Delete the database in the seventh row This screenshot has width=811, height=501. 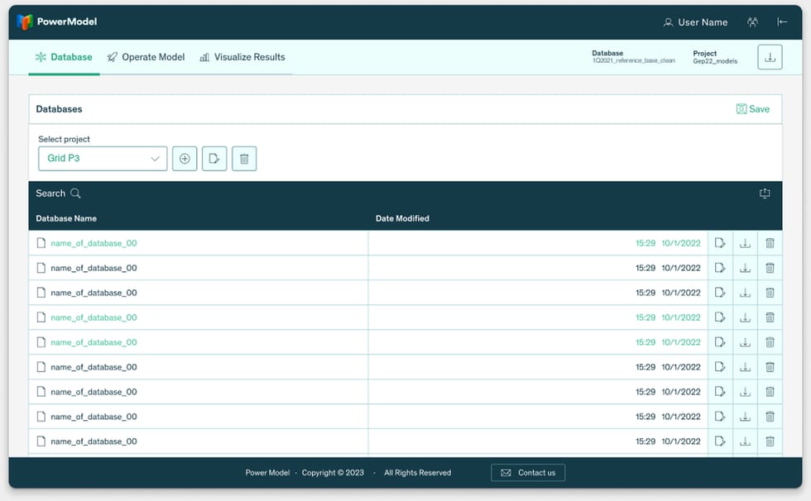pos(770,392)
